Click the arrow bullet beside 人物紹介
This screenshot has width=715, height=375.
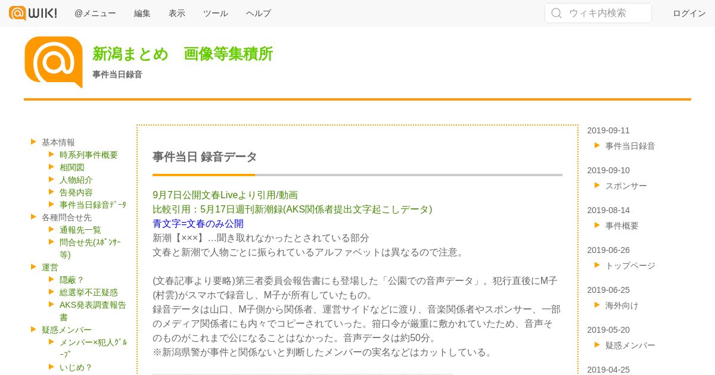point(52,179)
